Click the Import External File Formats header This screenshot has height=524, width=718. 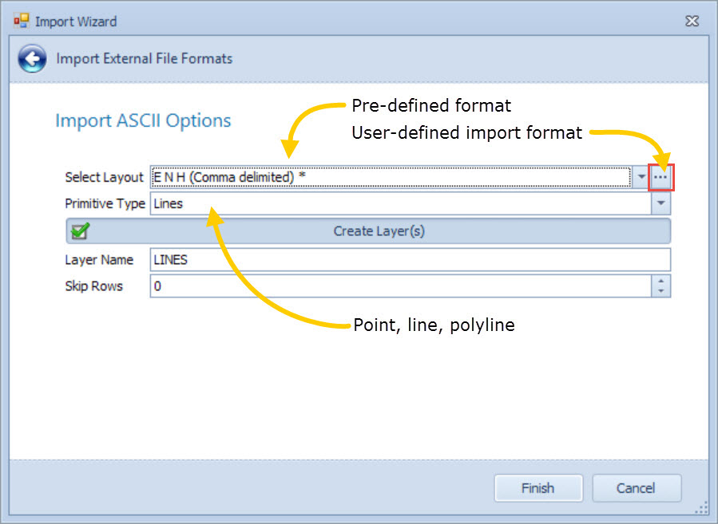pos(144,58)
